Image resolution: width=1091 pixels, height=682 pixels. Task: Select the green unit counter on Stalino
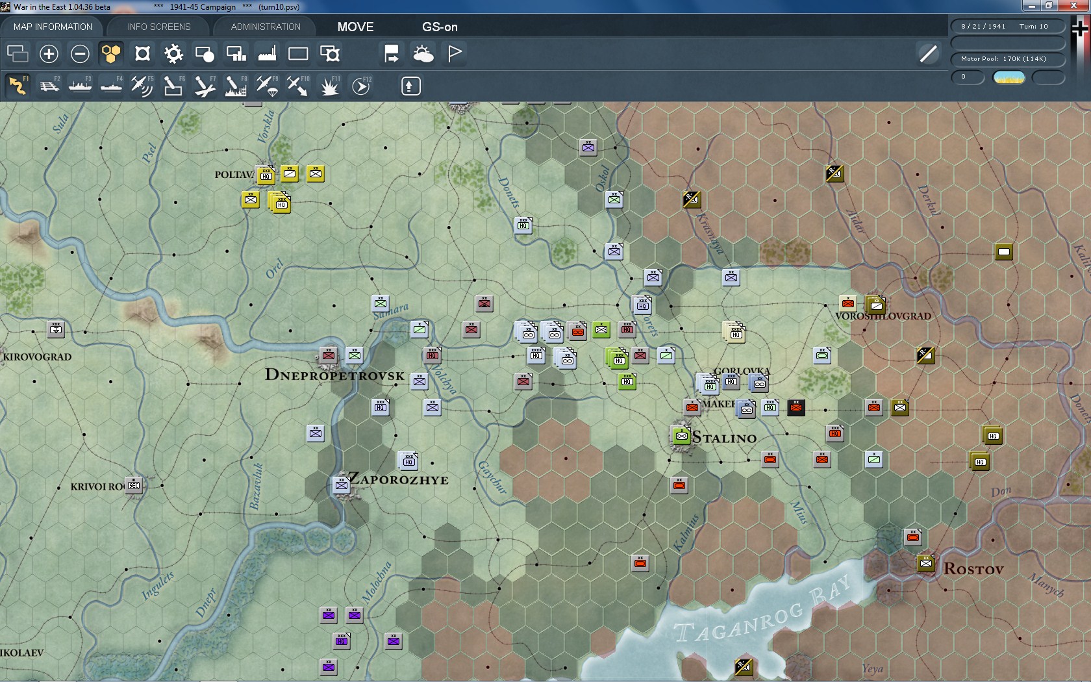pyautogui.click(x=681, y=436)
